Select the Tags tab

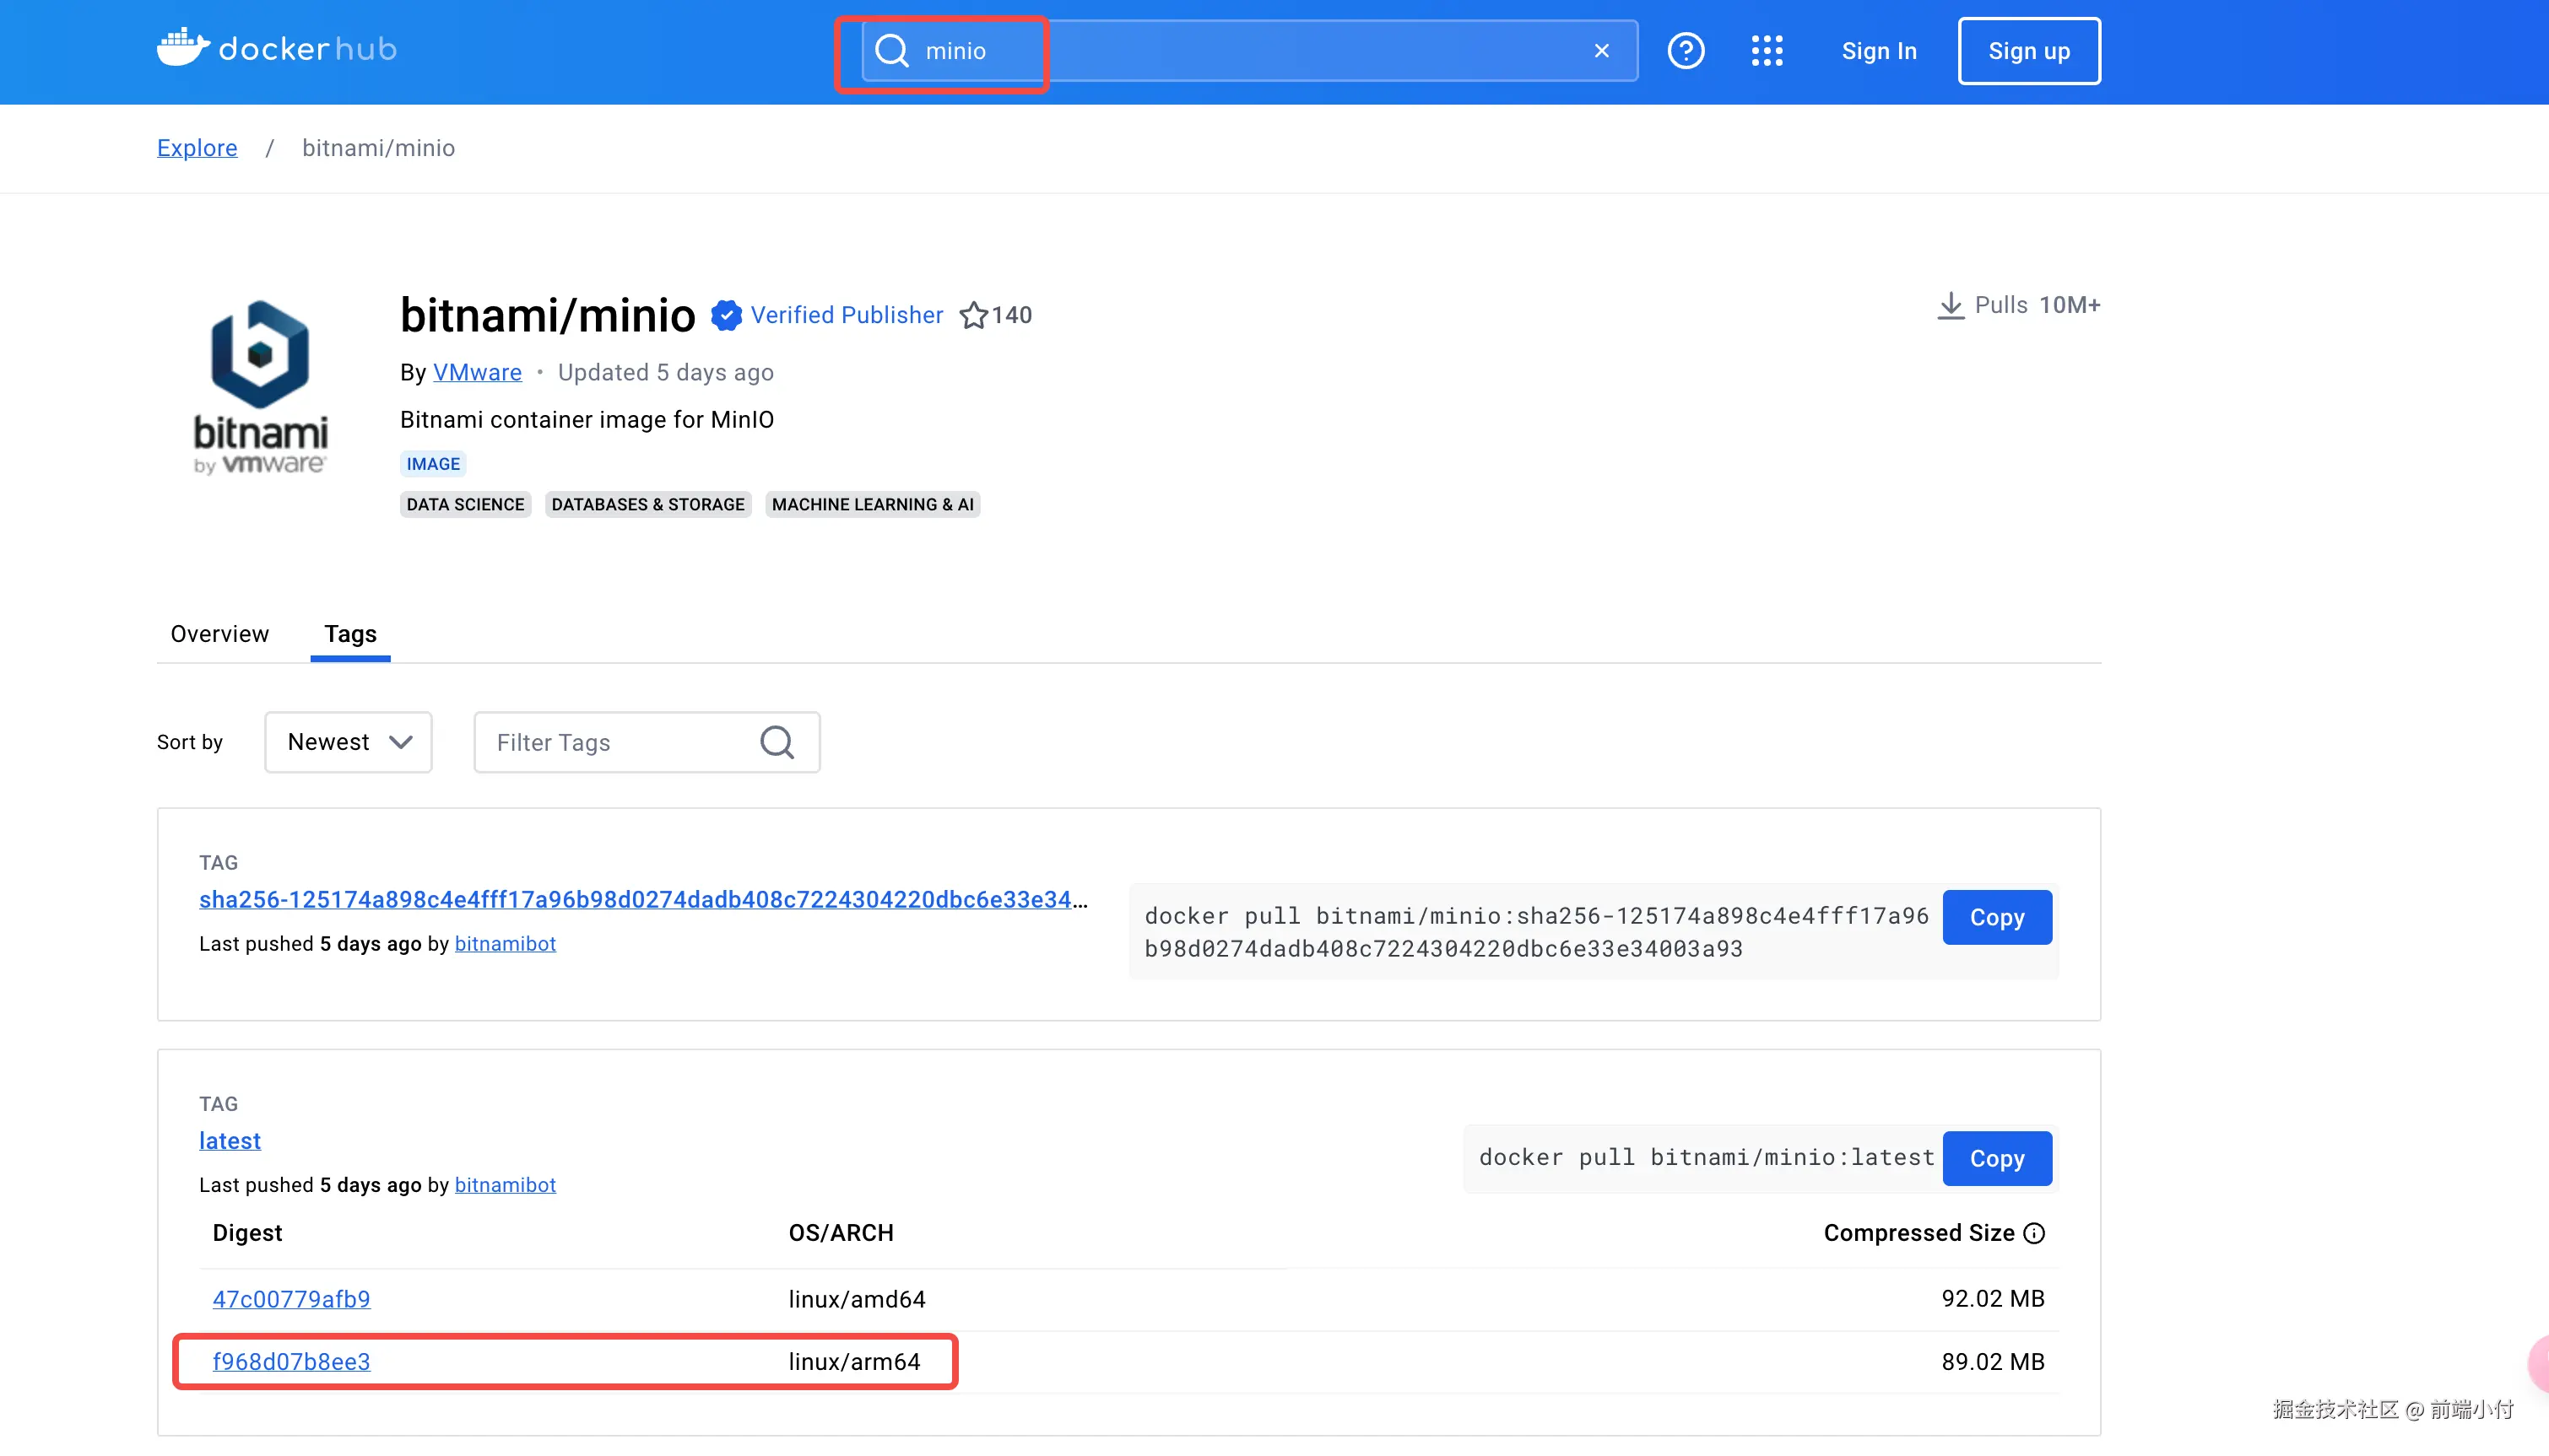point(350,634)
